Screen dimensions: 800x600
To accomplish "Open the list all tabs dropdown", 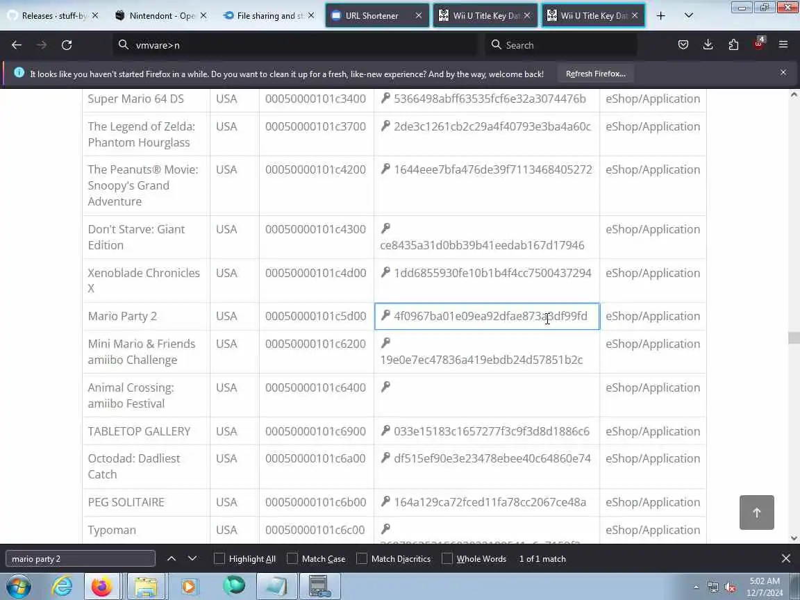I will coord(689,16).
